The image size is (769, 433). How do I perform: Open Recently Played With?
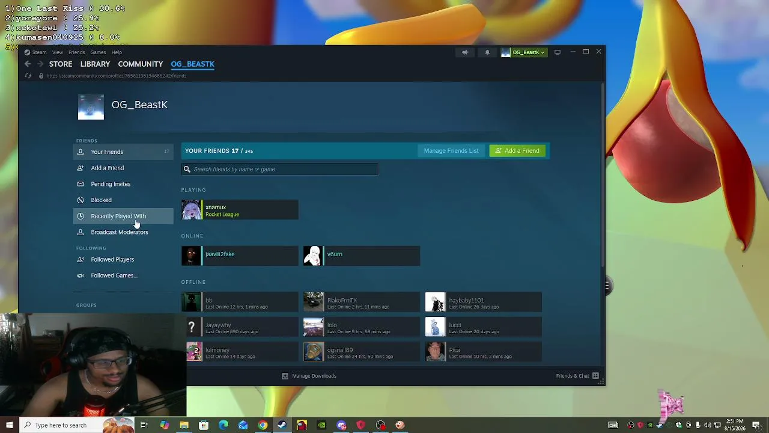(124, 216)
